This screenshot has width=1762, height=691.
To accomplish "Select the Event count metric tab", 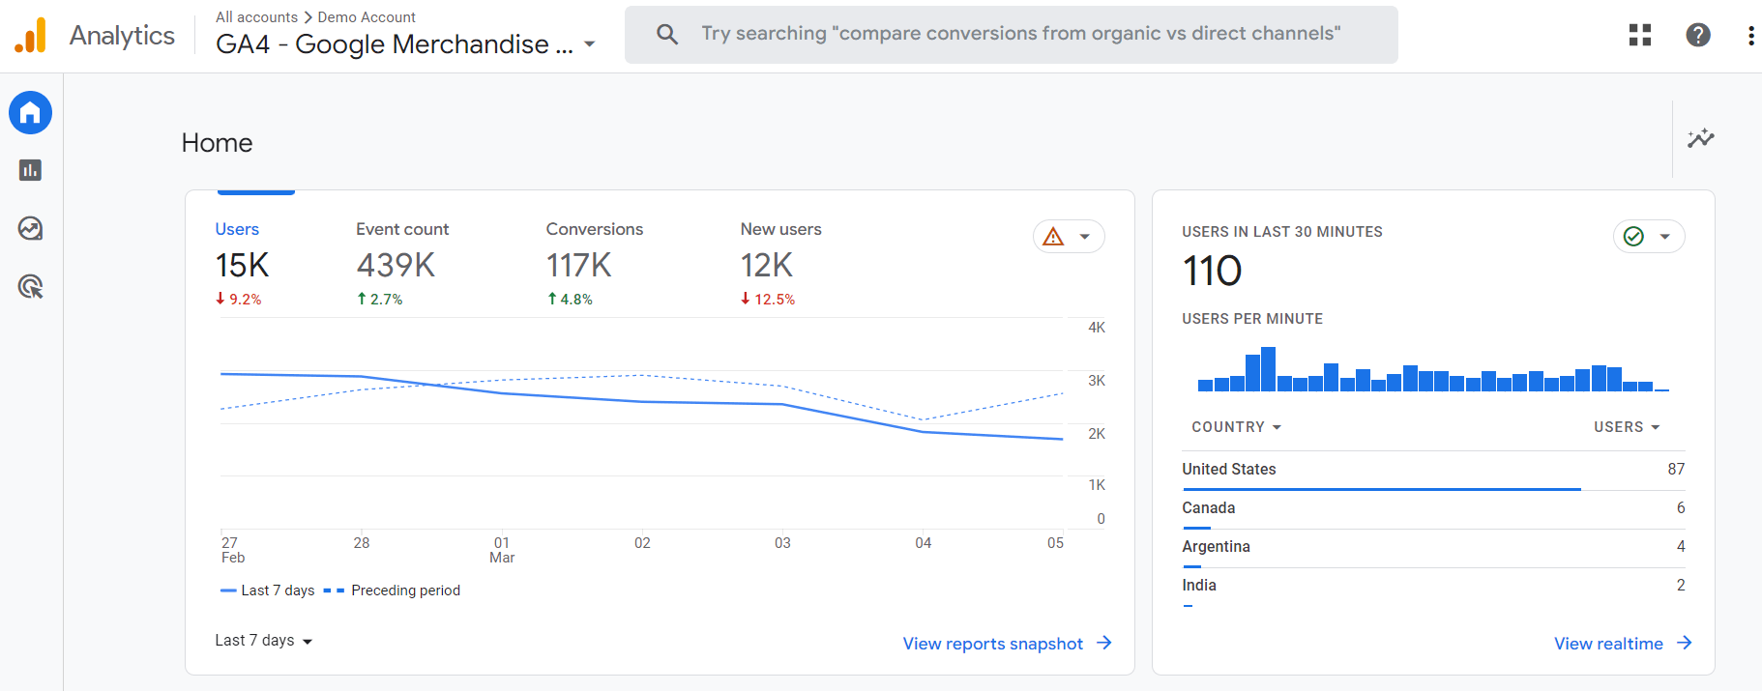I will coord(401,229).
